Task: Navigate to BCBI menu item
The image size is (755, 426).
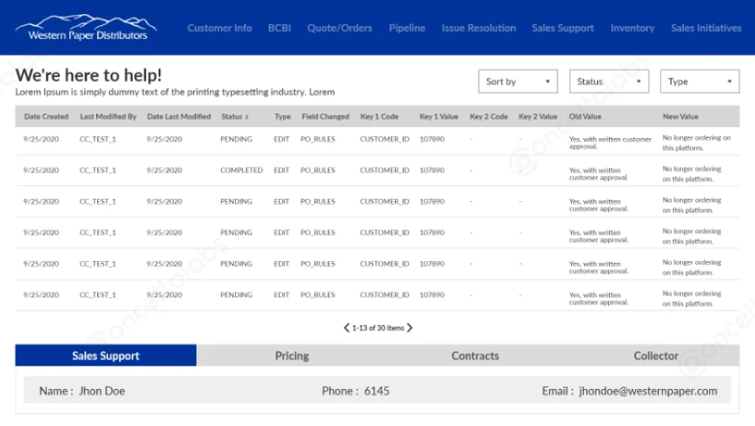Action: tap(279, 28)
